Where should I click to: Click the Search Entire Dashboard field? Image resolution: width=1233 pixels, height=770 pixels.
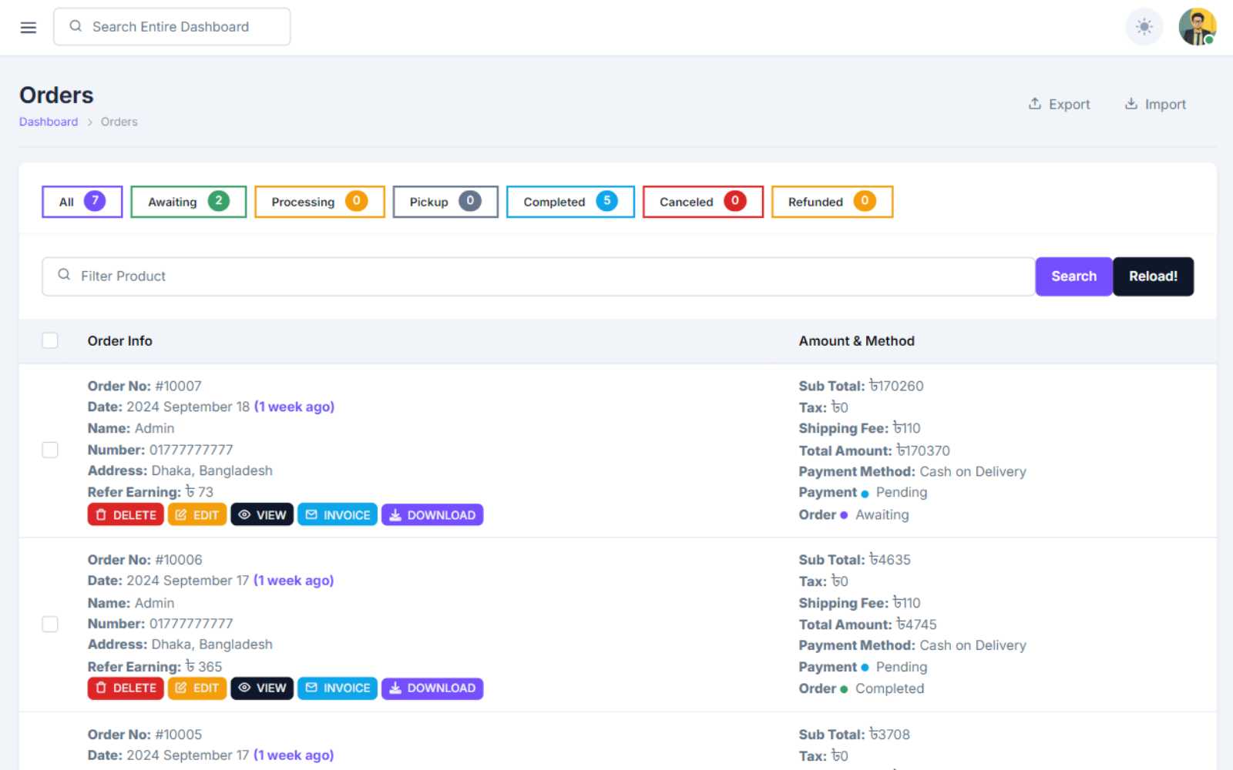[172, 27]
